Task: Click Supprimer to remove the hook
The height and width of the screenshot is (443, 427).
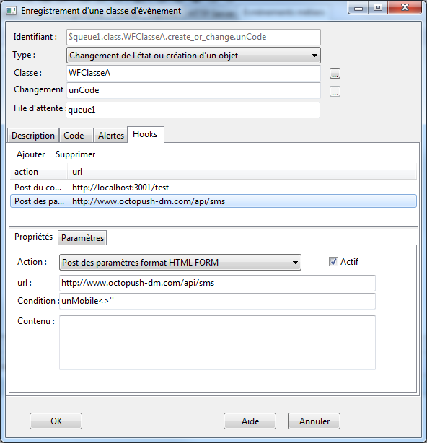Action: 76,154
